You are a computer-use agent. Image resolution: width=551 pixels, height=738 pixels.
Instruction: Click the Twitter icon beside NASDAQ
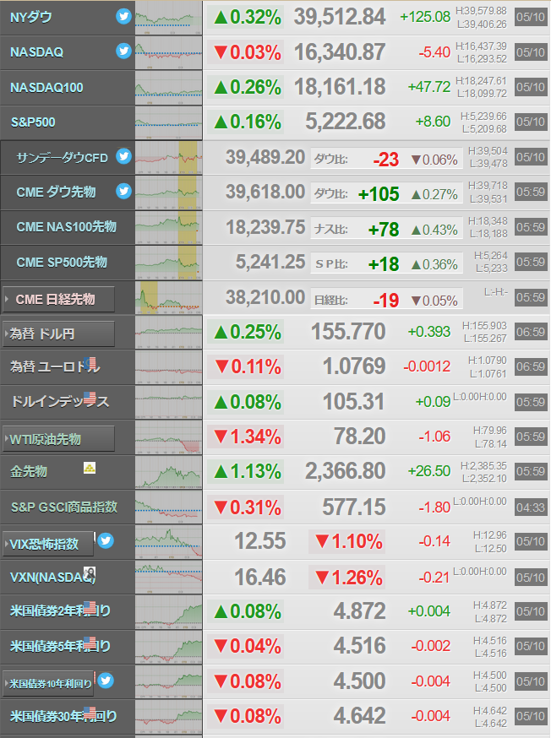(x=124, y=51)
